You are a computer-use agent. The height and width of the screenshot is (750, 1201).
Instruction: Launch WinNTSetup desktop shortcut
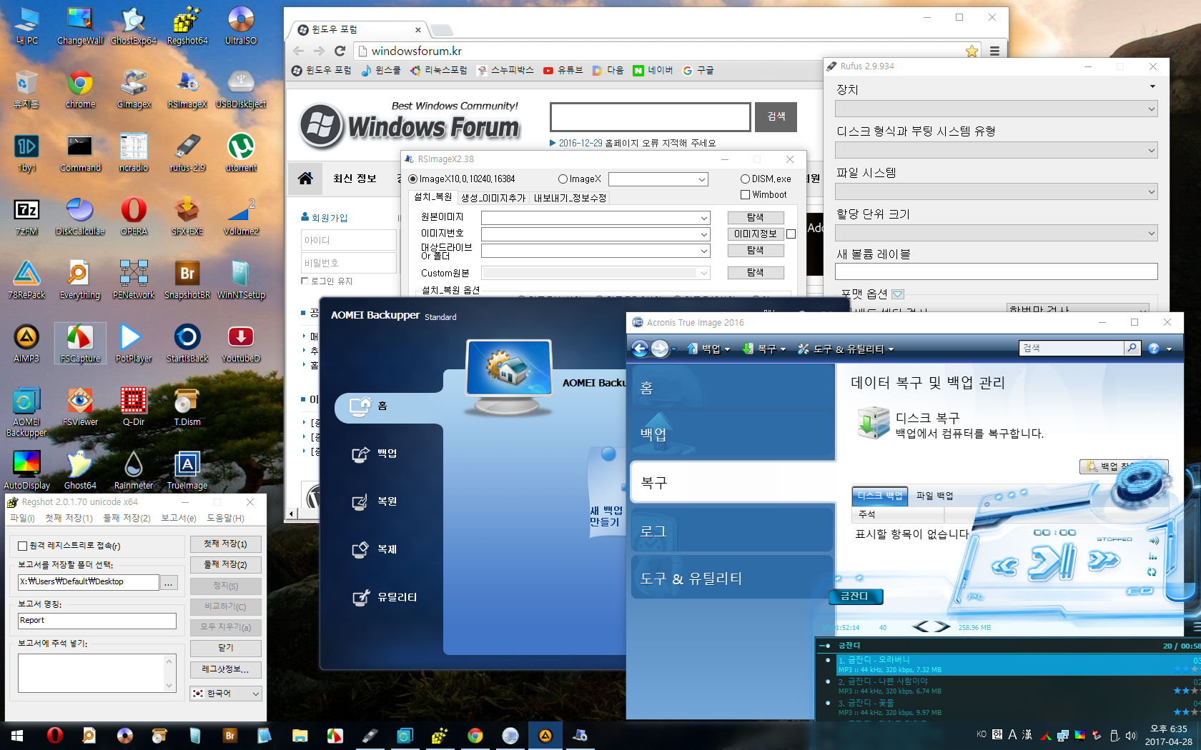click(x=241, y=281)
